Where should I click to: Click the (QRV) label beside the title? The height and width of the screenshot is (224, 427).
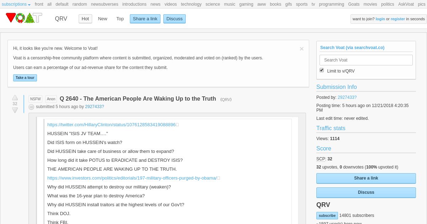click(x=226, y=100)
